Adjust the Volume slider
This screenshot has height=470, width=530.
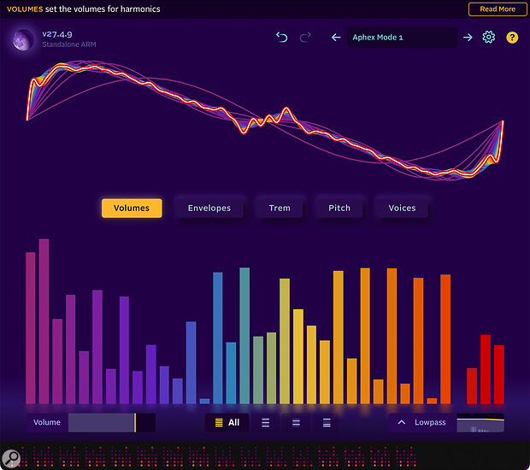click(x=112, y=422)
